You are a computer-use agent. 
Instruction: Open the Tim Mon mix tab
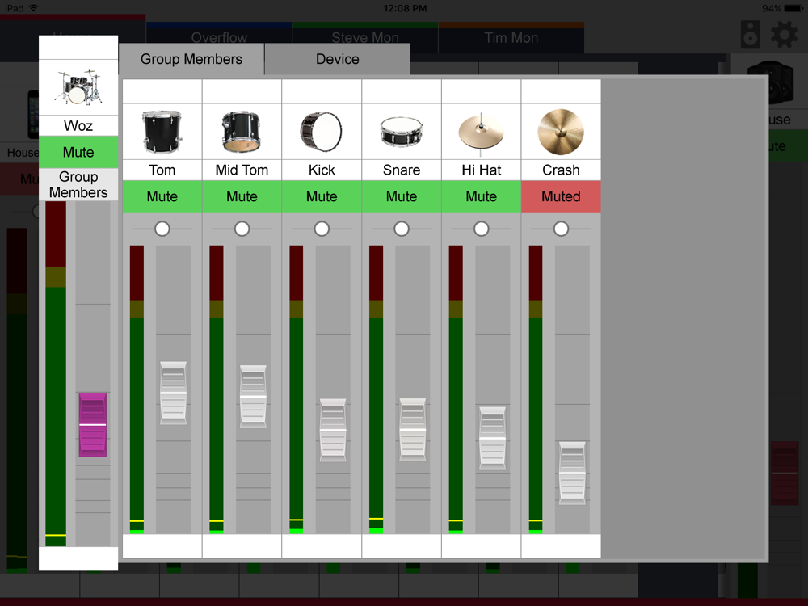tap(511, 38)
